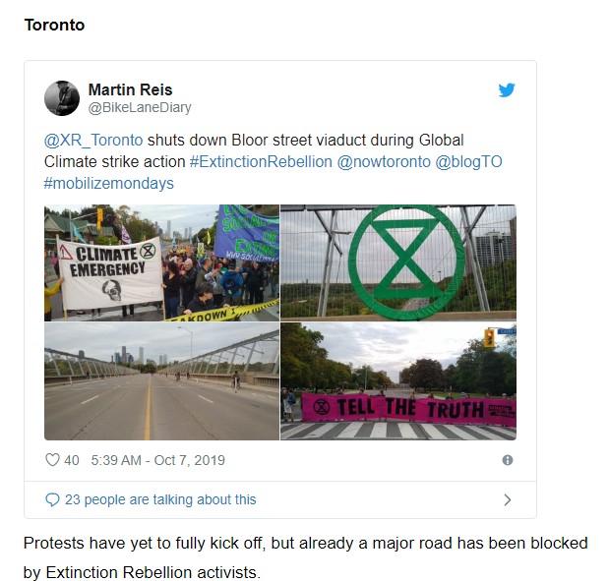This screenshot has height=581, width=609.
Task: Click the speech bubble replies icon
Action: coord(52,499)
